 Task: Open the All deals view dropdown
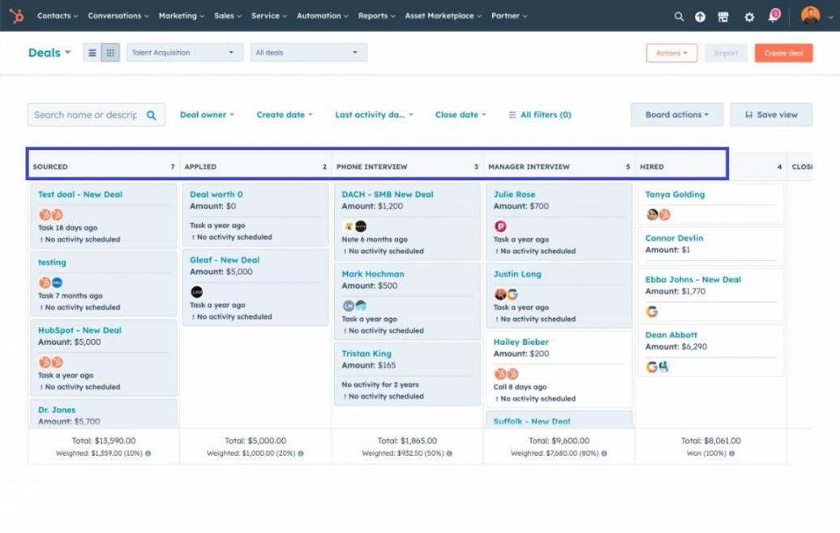[309, 53]
